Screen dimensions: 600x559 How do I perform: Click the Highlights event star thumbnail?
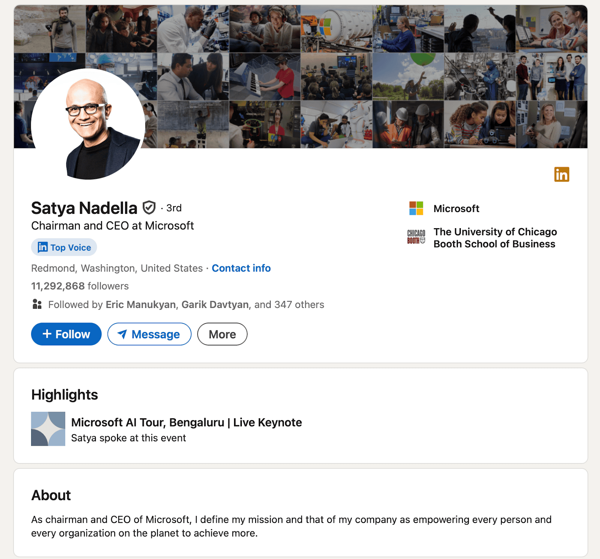[48, 429]
